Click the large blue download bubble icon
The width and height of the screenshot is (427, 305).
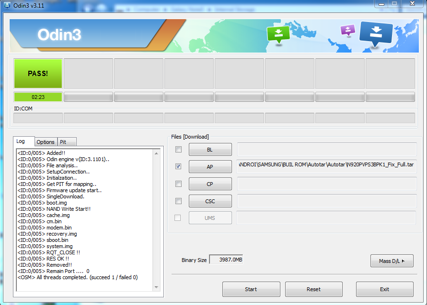point(376,34)
